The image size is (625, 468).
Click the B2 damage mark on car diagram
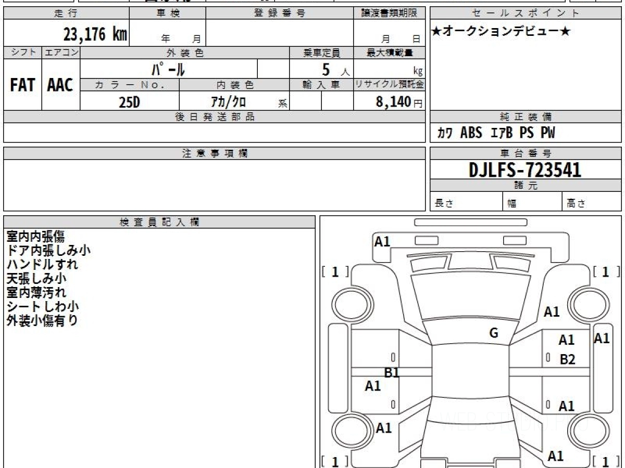[567, 359]
